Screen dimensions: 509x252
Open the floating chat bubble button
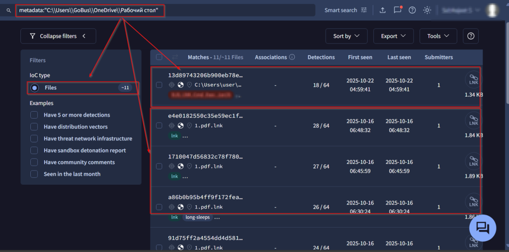coord(482,228)
